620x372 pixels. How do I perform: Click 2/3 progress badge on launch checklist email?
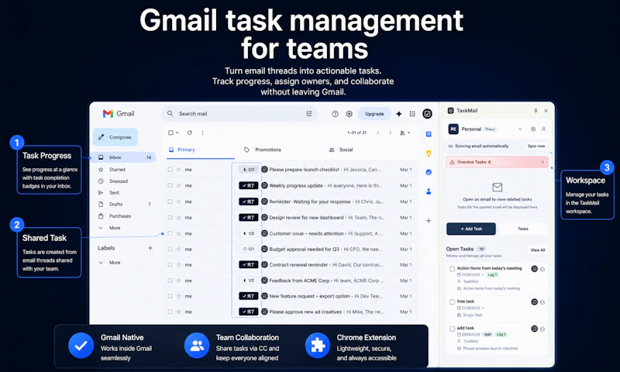click(x=249, y=170)
